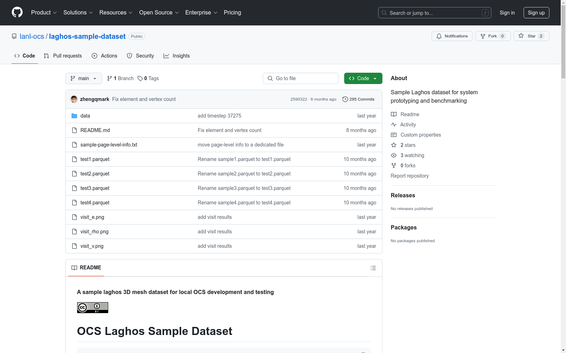This screenshot has width=566, height=353.
Task: Open "Rename sample2.parquet to test2.parquet" commit
Action: (x=244, y=174)
